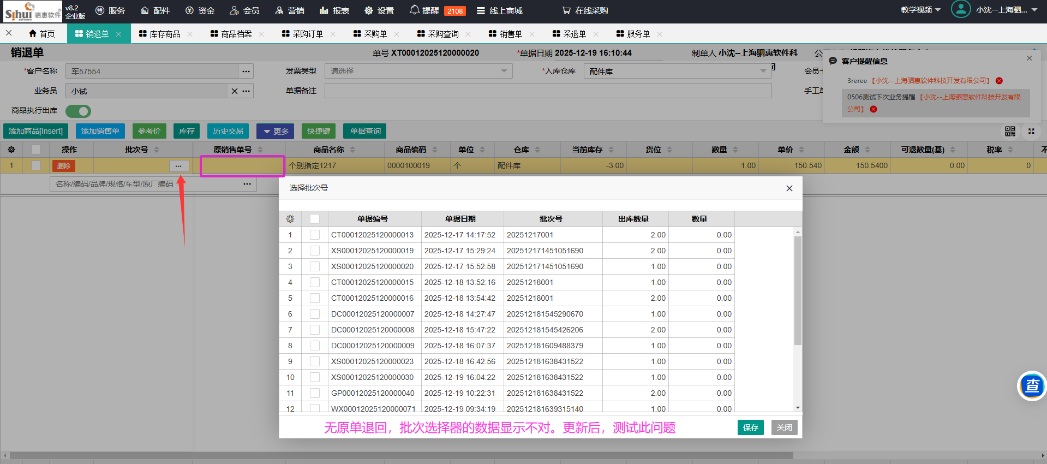Click the user avatar icon in header
Image resolution: width=1047 pixels, height=464 pixels.
pyautogui.click(x=960, y=10)
